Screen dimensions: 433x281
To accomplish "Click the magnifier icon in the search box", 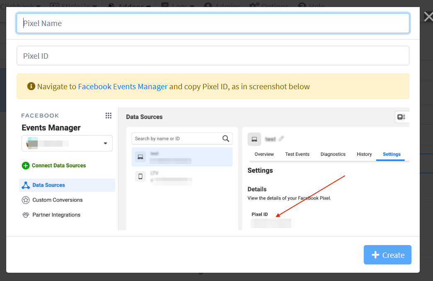I will point(226,138).
